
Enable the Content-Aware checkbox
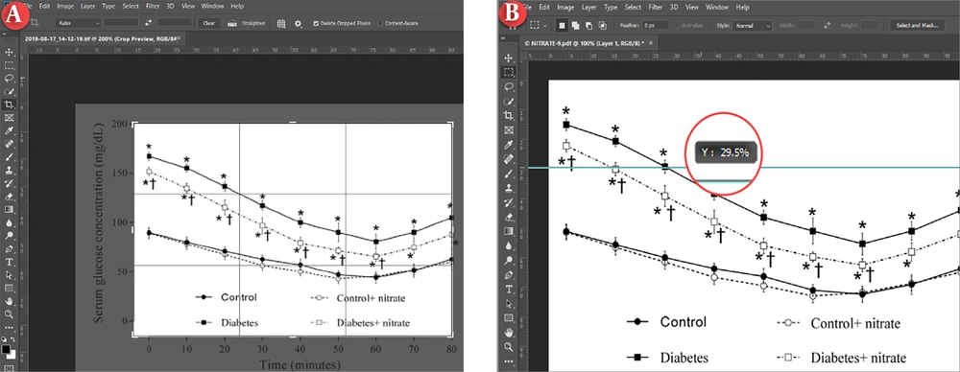(x=380, y=23)
